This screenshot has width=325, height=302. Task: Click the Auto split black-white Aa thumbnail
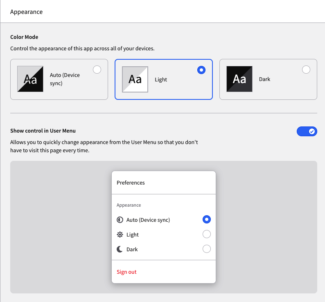click(x=30, y=79)
